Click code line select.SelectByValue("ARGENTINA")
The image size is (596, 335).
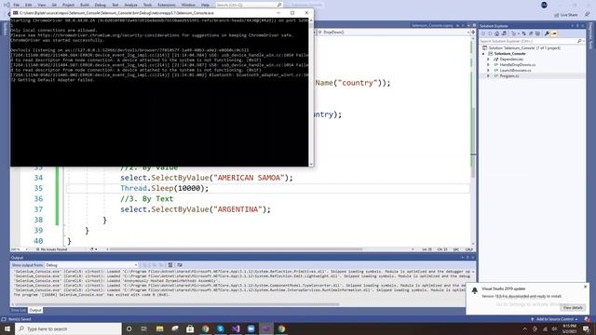click(x=196, y=209)
